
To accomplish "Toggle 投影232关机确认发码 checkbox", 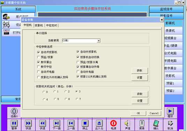I will [x=78, y=77].
